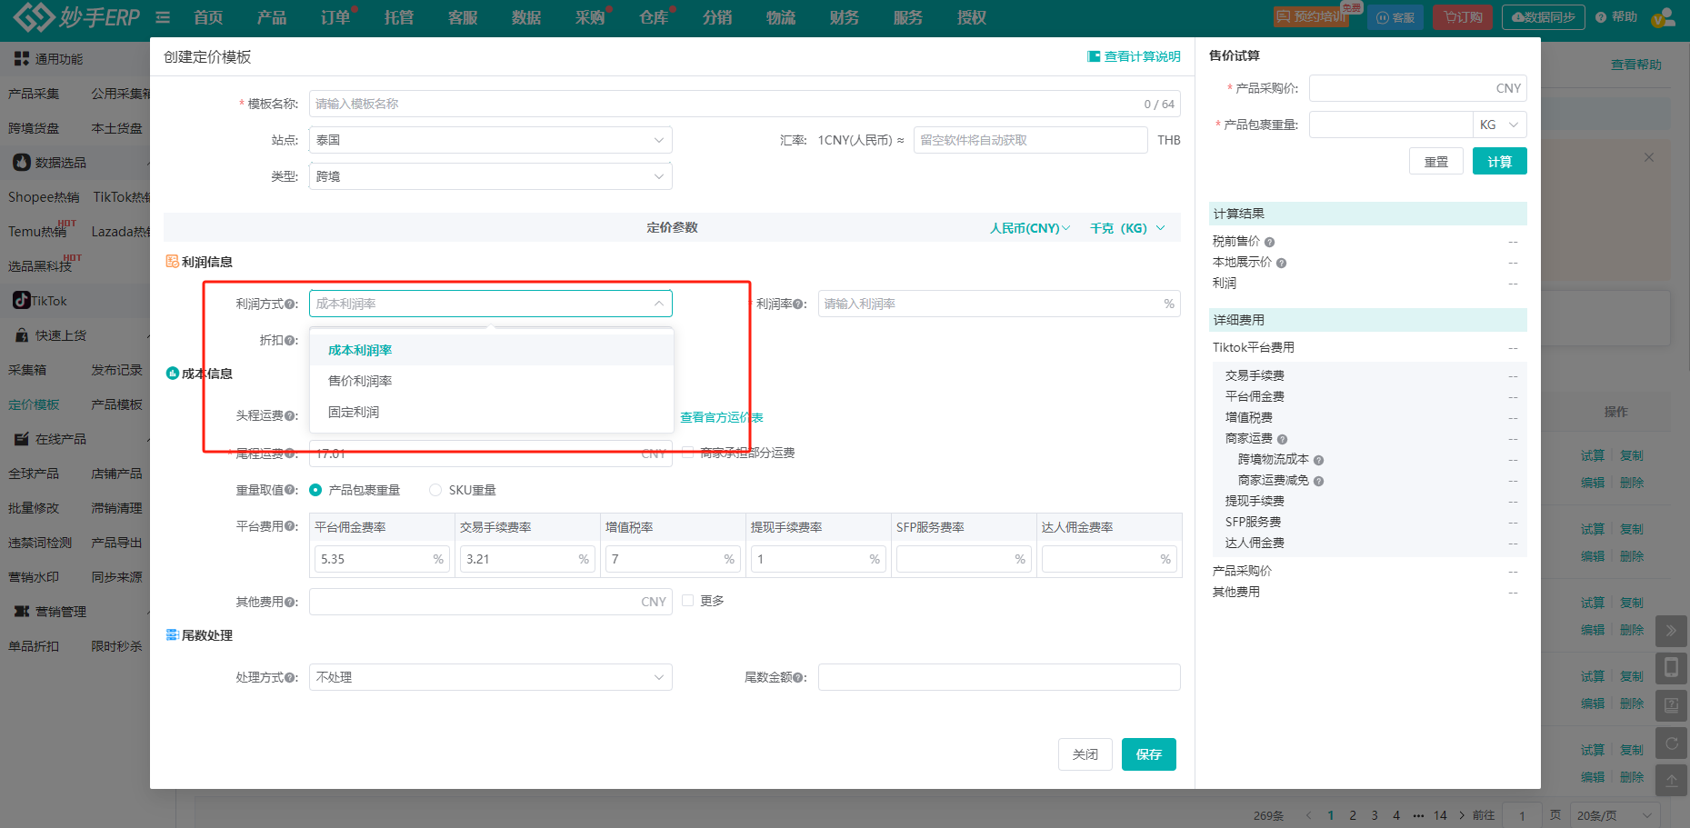Choose 固定利润 from dropdown list
Image resolution: width=1690 pixels, height=828 pixels.
click(492, 412)
